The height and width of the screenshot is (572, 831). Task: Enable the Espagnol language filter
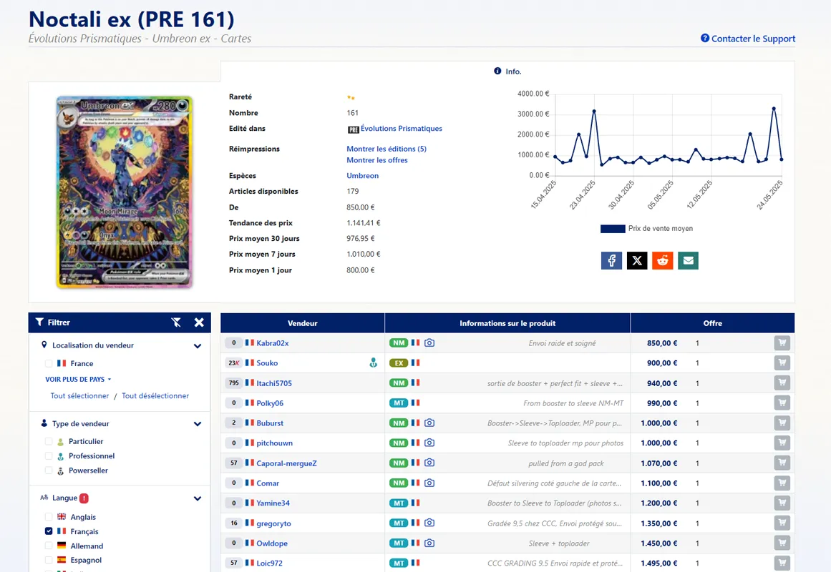click(49, 560)
